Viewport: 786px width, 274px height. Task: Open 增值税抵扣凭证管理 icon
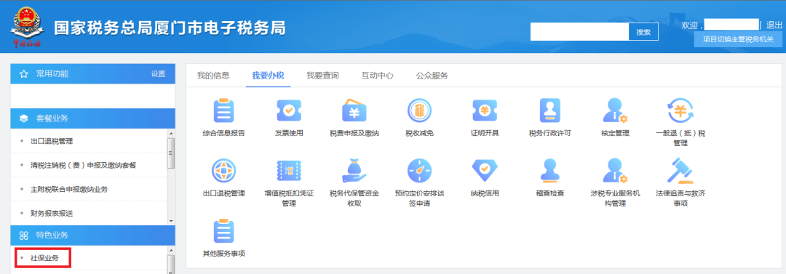[x=289, y=170]
